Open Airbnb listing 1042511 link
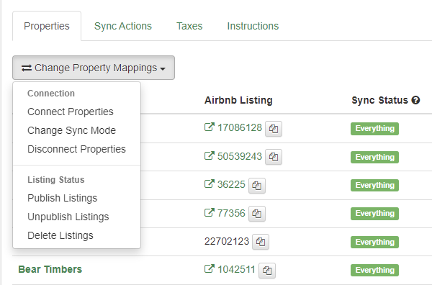Viewport: 432px width, 285px height. [230, 269]
